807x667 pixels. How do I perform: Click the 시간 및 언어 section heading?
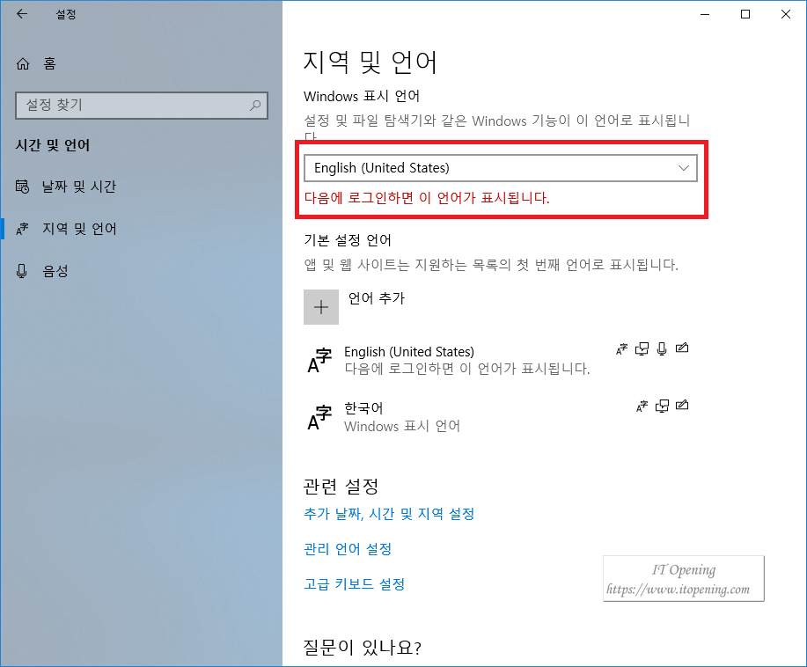coord(53,146)
